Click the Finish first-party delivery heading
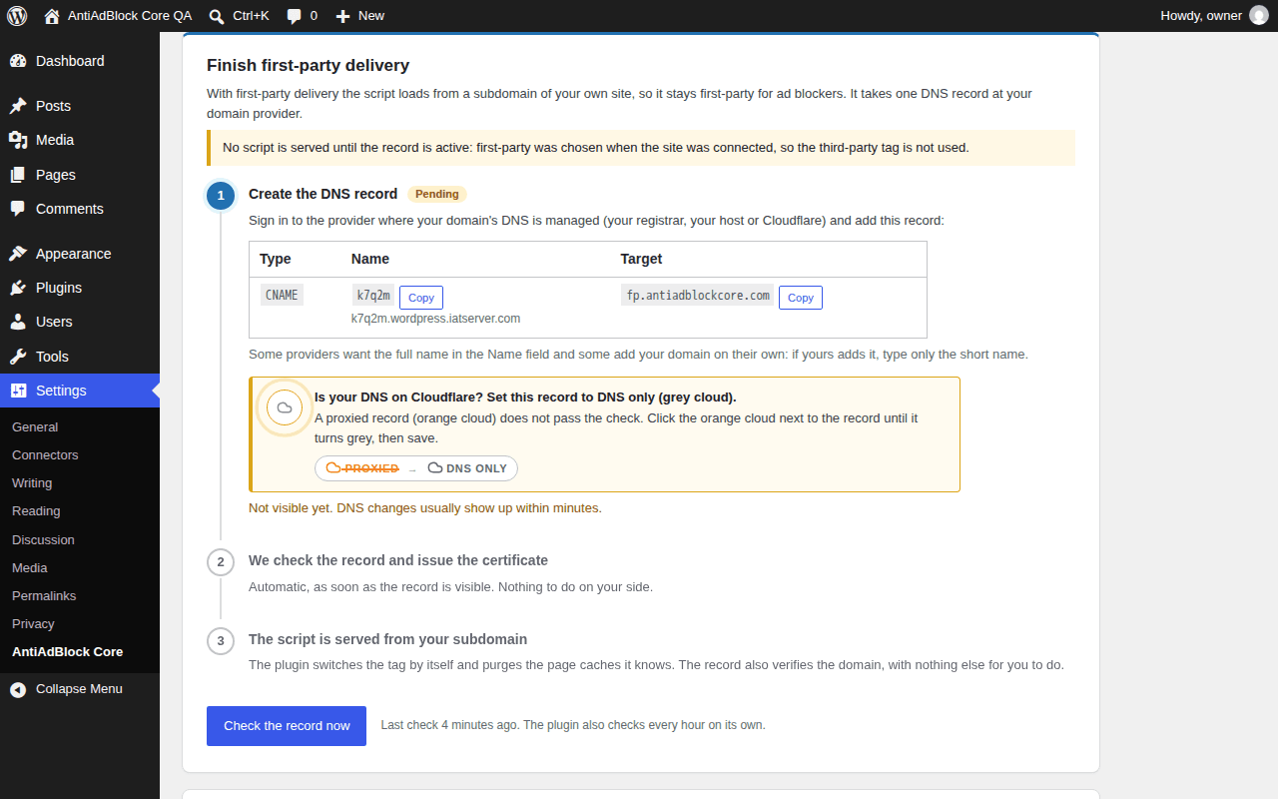The image size is (1278, 799). point(309,66)
